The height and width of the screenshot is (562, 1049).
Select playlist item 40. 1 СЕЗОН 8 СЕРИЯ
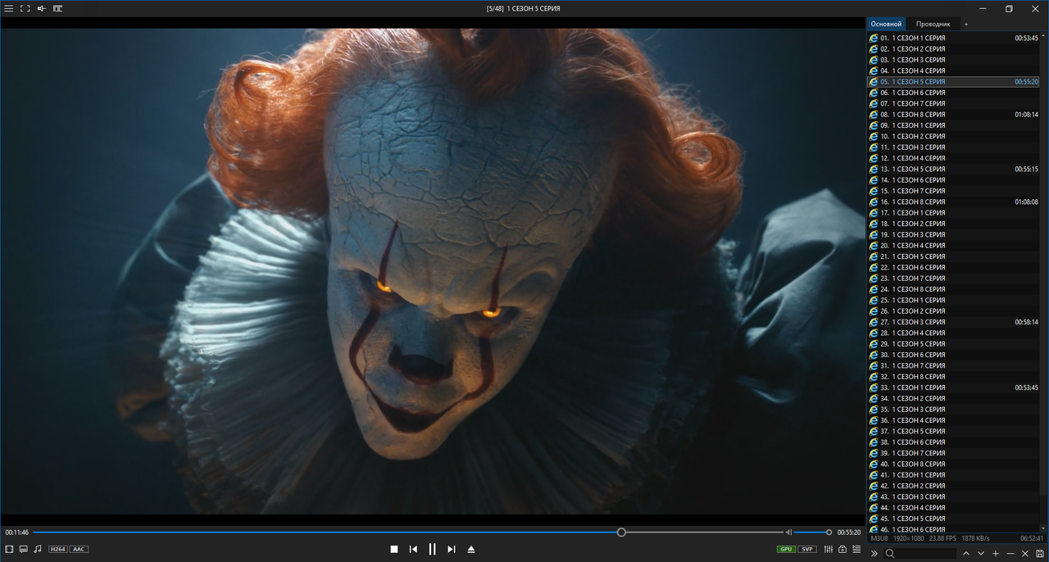coord(954,464)
